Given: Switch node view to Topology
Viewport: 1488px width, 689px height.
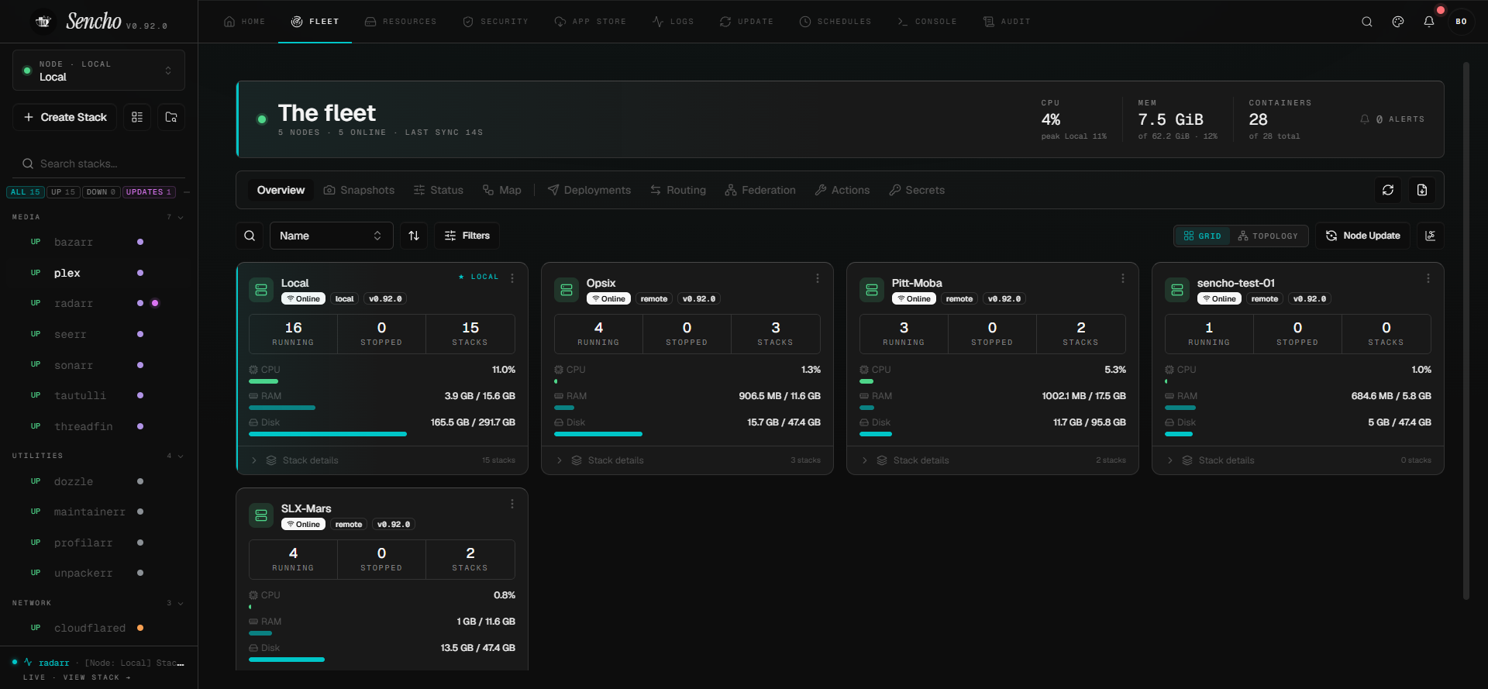Looking at the screenshot, I should point(1268,236).
